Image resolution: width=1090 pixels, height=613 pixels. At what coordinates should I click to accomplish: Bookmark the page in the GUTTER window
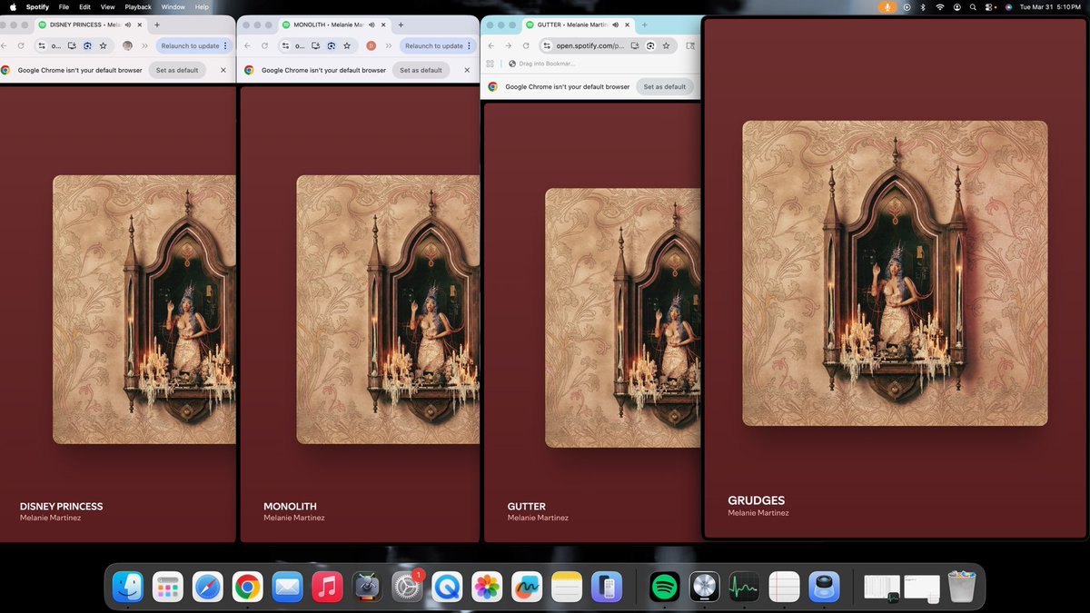pos(666,45)
